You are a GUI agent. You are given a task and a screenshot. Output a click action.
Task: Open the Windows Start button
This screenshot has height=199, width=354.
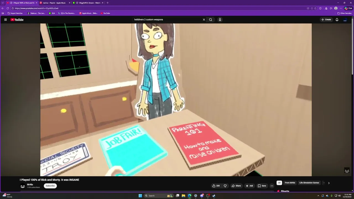click(x=140, y=196)
